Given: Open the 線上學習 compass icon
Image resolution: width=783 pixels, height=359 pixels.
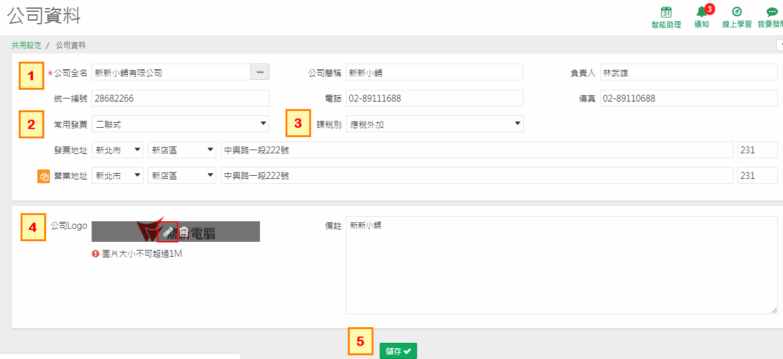Looking at the screenshot, I should [x=736, y=12].
